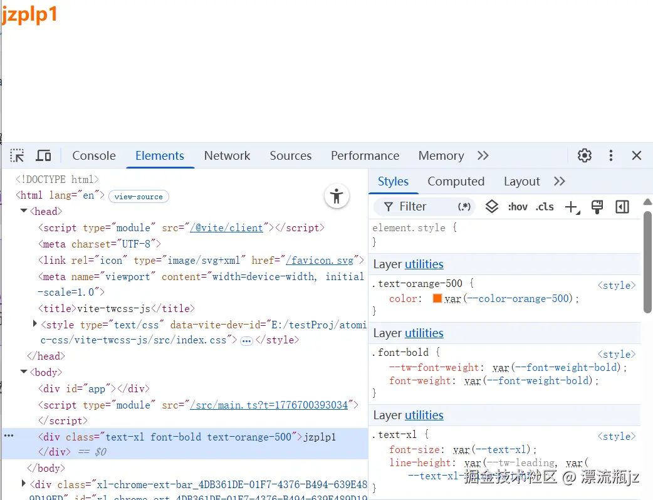
Task: Click the accessibility floating button
Action: click(x=337, y=196)
